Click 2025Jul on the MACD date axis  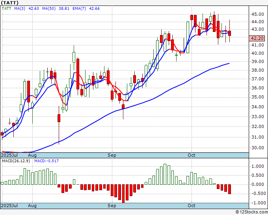pos(9,206)
